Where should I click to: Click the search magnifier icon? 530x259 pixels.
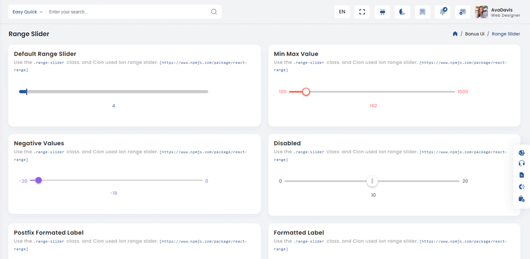214,12
